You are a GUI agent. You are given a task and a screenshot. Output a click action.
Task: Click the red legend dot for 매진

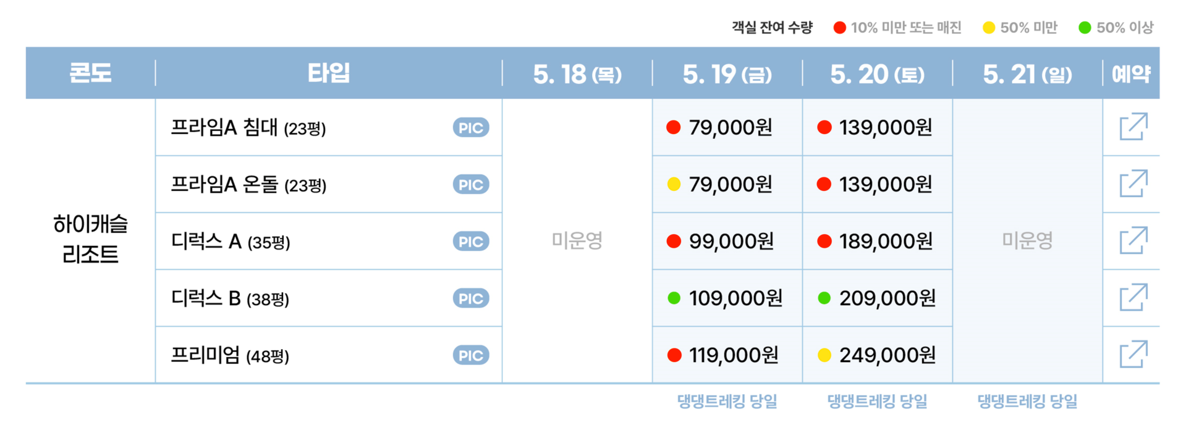point(839,28)
